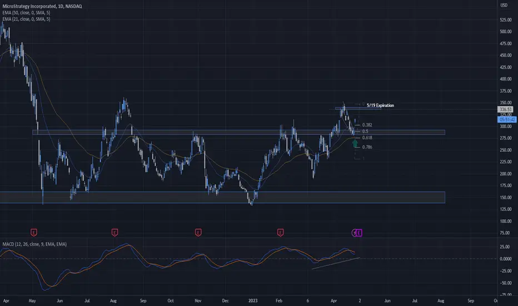Select the MACD indicator legend
The image size is (518, 306).
click(34, 244)
